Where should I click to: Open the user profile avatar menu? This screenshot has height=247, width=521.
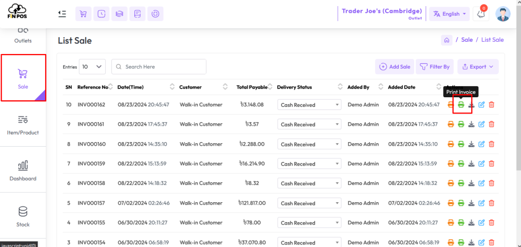[503, 14]
